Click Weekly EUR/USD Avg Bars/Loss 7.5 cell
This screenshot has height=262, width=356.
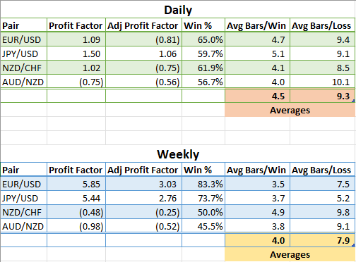pos(322,184)
